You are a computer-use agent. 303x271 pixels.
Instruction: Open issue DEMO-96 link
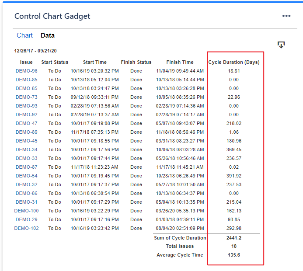point(27,71)
